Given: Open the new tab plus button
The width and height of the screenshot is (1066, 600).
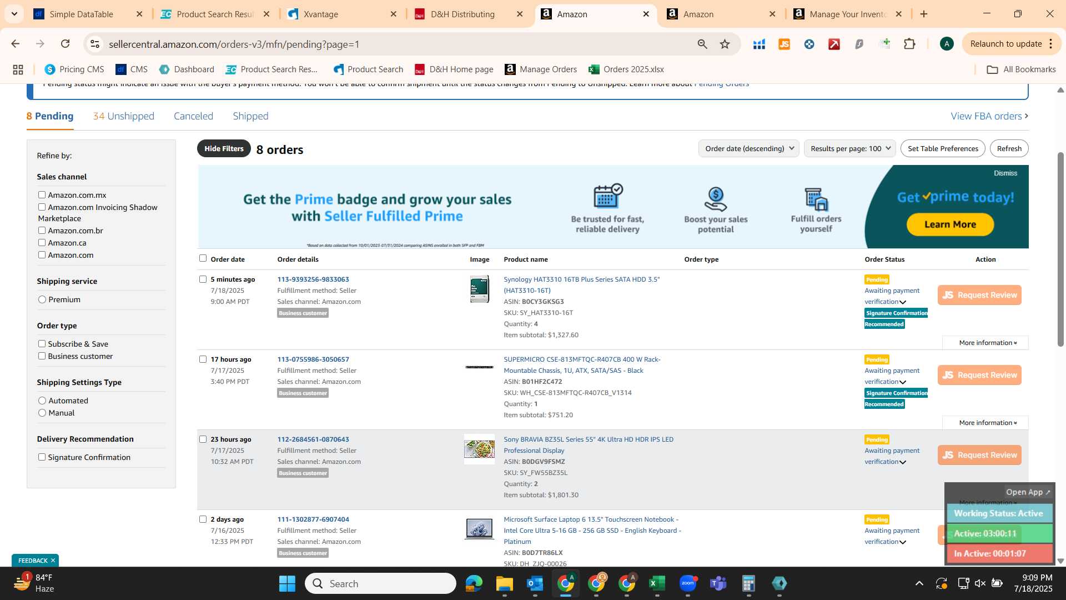Looking at the screenshot, I should (x=924, y=14).
